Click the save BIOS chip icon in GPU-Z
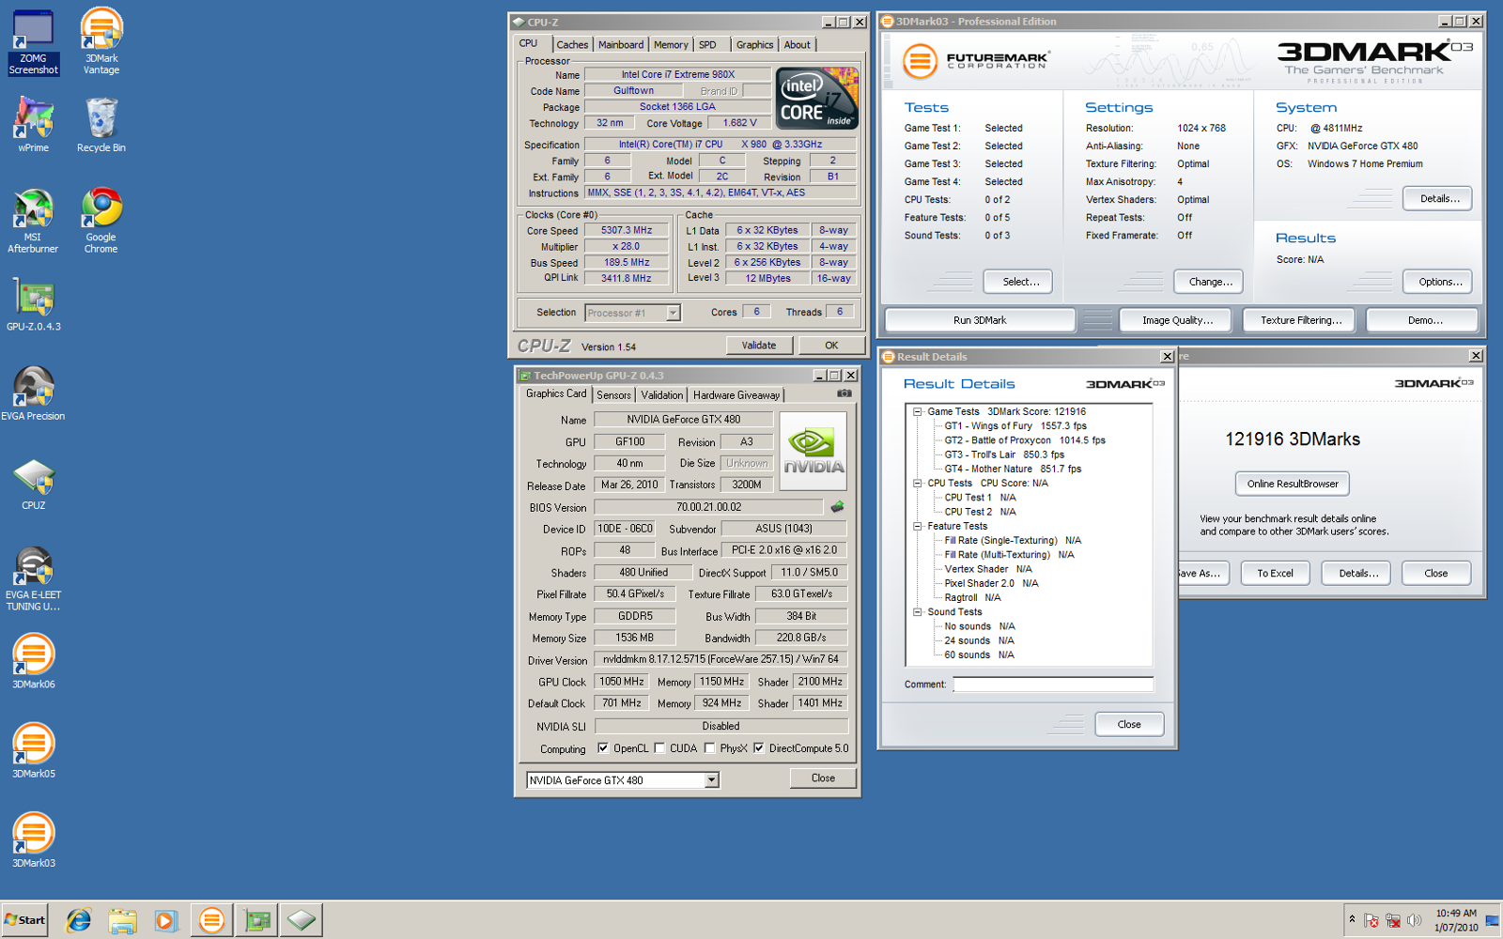Image resolution: width=1503 pixels, height=939 pixels. coord(837,507)
